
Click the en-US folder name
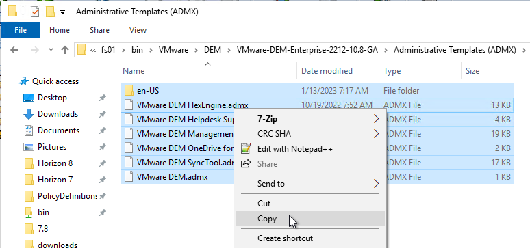pos(148,91)
